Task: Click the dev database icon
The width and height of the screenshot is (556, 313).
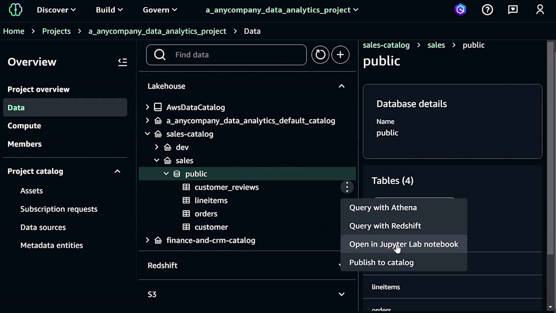Action: coord(168,147)
